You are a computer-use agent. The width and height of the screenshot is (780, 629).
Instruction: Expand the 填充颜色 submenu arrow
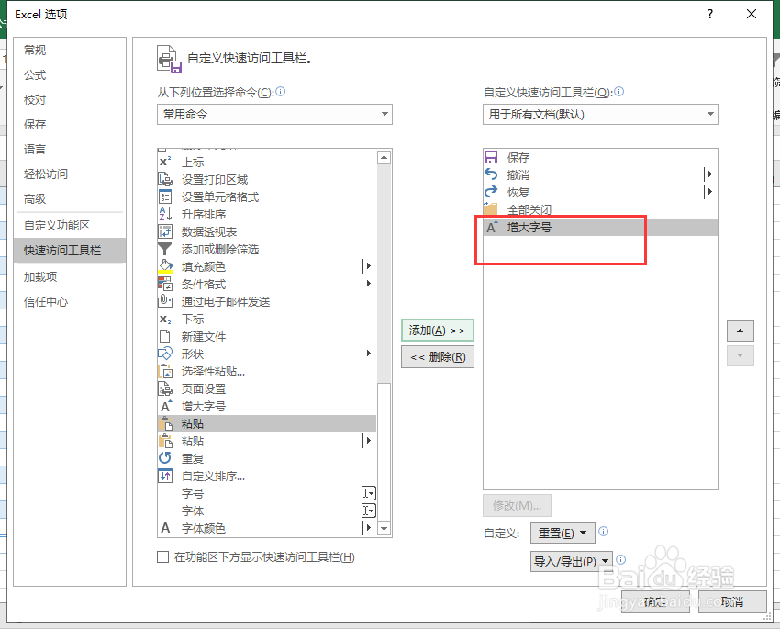coord(368,266)
